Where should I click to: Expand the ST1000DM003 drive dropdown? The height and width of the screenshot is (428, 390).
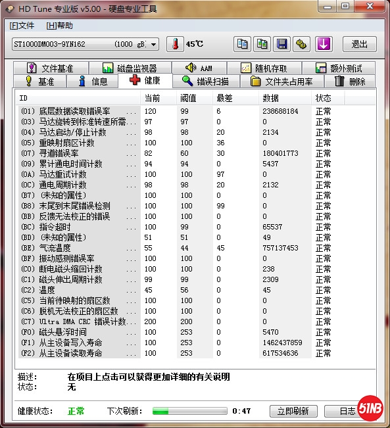click(153, 44)
